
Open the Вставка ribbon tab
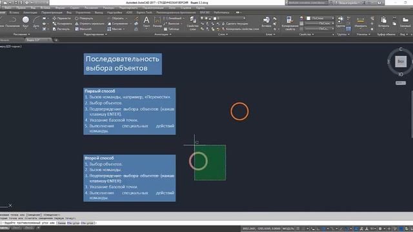[x=14, y=12]
